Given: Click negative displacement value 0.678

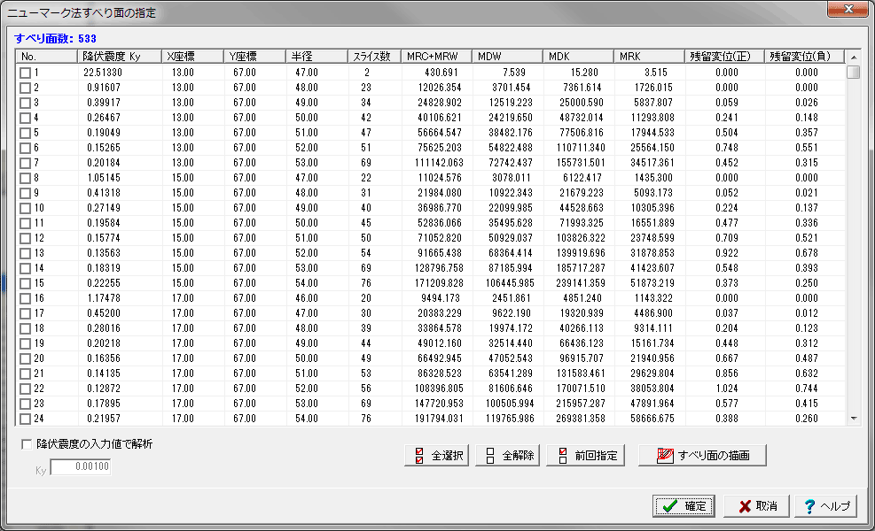Looking at the screenshot, I should pyautogui.click(x=807, y=253).
